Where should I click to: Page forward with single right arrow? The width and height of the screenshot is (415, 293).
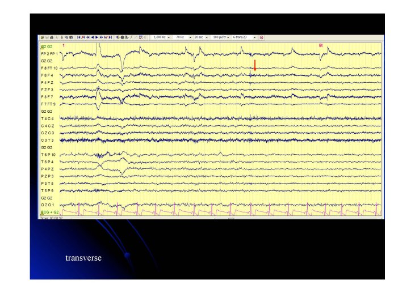[97, 37]
